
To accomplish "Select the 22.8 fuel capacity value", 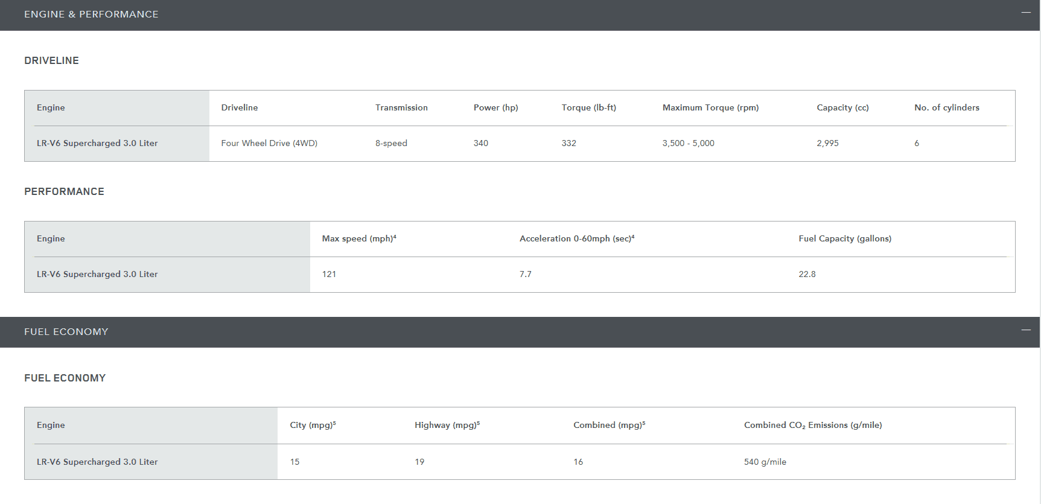I will pyautogui.click(x=807, y=274).
